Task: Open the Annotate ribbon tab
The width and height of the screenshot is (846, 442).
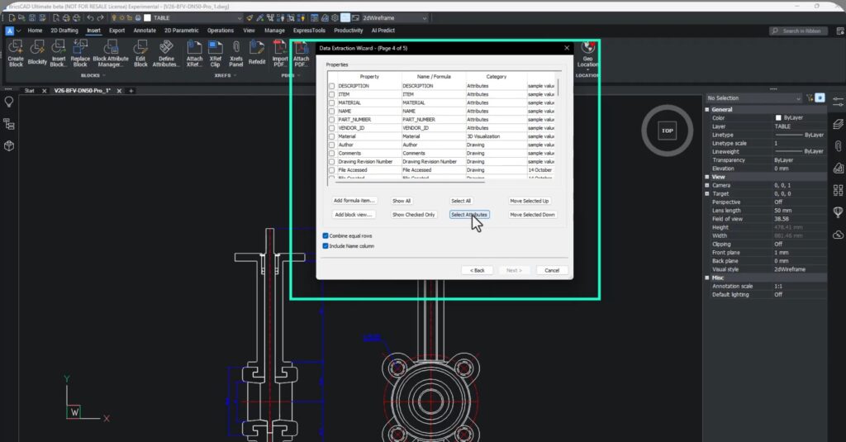Action: click(x=145, y=31)
